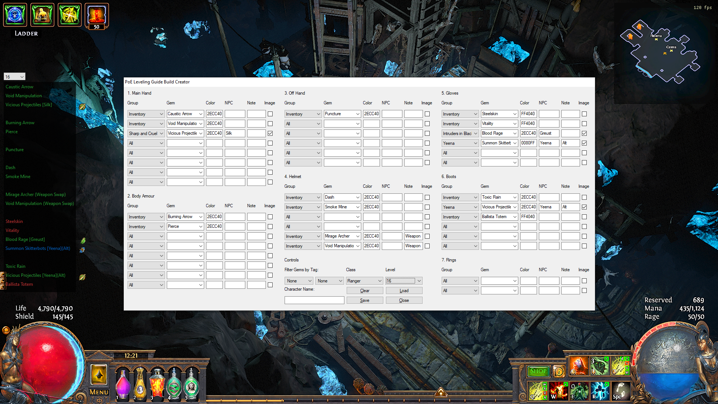Open the Class dropdown showing Ranger

364,281
